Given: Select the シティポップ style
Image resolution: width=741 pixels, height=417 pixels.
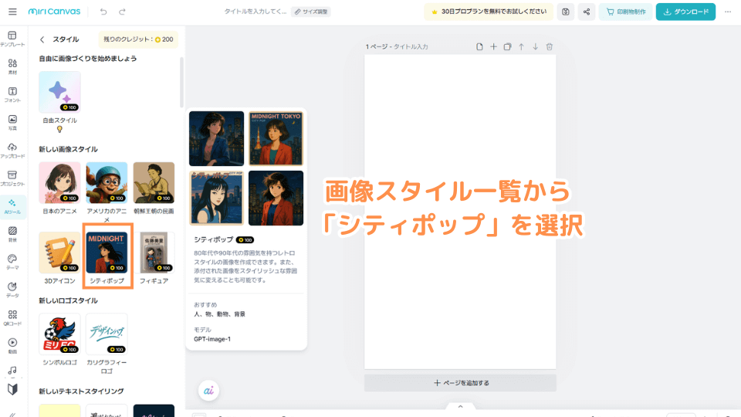Looking at the screenshot, I should point(107,253).
